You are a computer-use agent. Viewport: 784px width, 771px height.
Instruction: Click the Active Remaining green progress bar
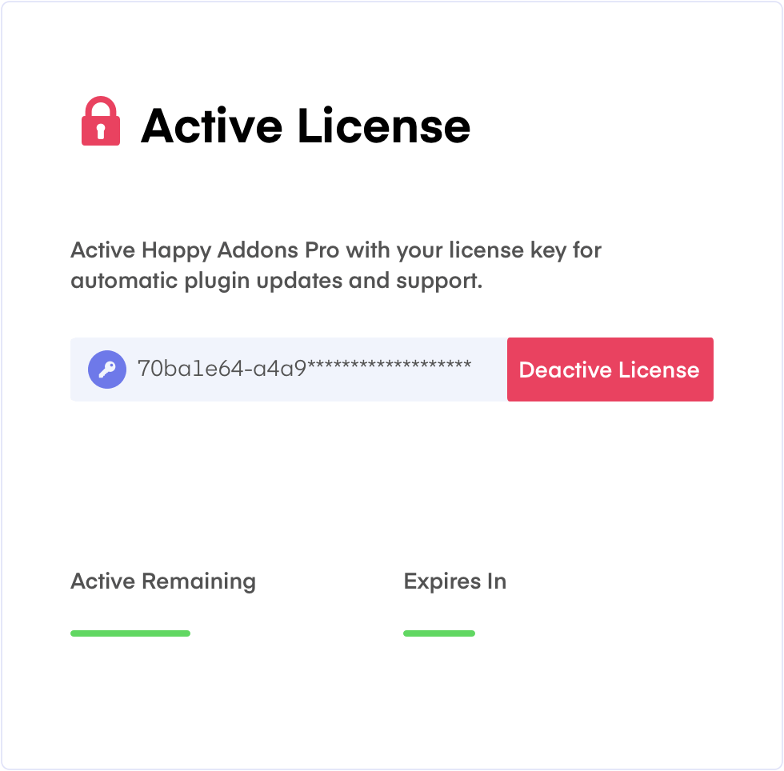tap(130, 633)
